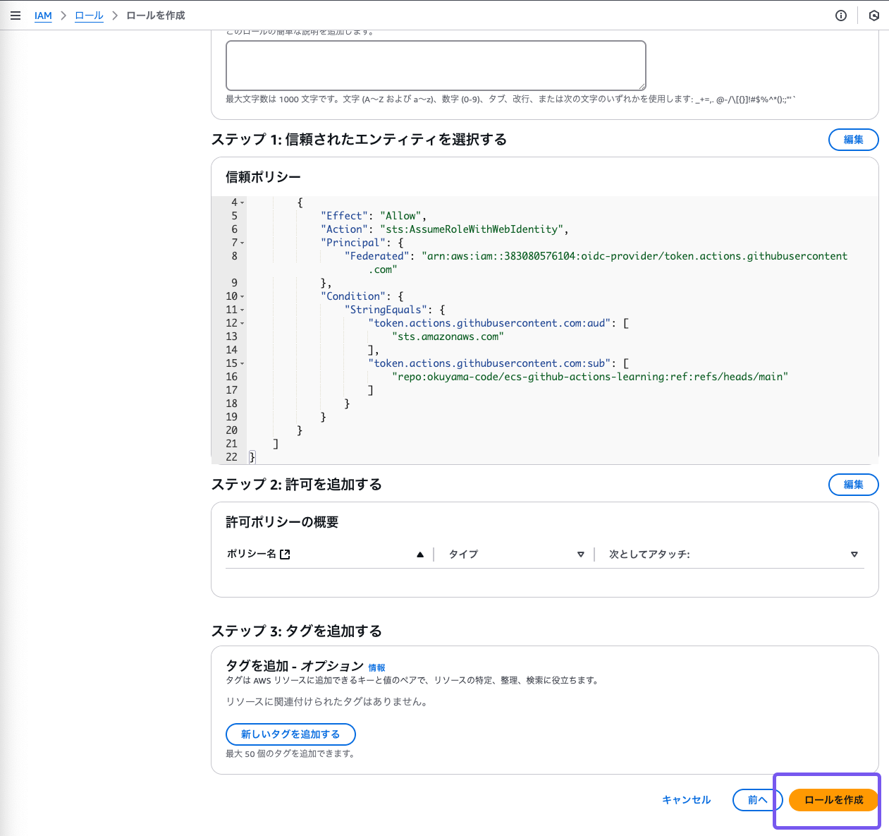This screenshot has width=889, height=836.
Task: Edit Step 2 permissions via 編集
Action: pos(853,485)
